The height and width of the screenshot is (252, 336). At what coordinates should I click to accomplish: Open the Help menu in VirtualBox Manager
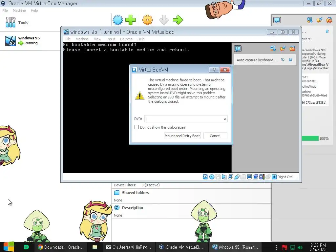coord(34,10)
